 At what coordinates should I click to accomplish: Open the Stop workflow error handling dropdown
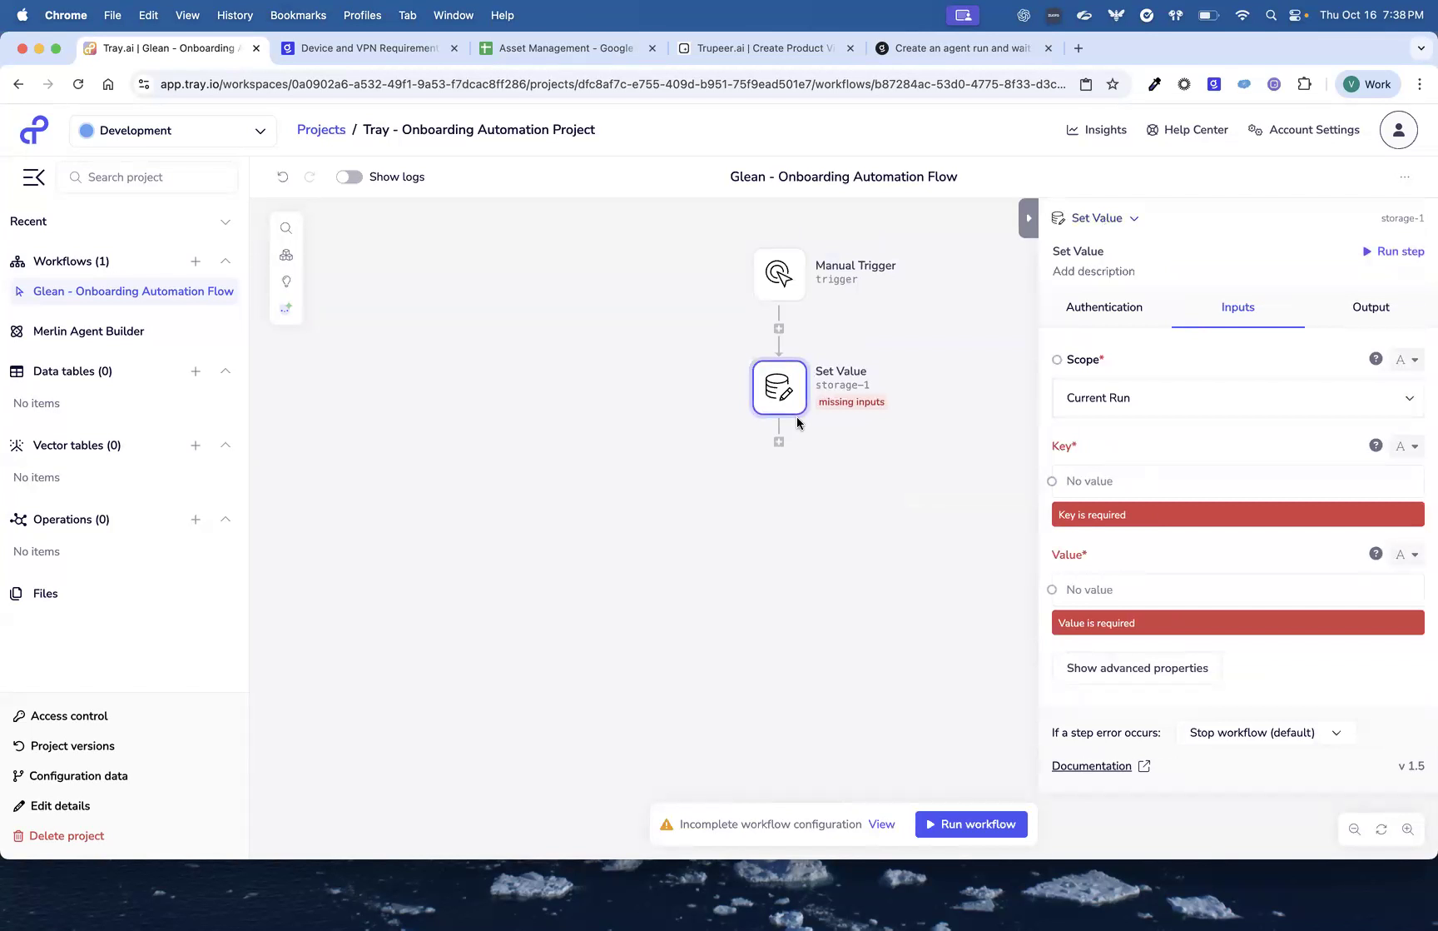coord(1266,733)
